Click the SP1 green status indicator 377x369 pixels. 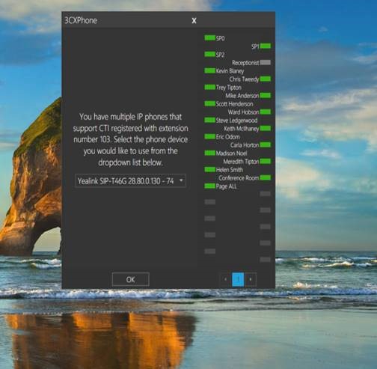click(266, 46)
